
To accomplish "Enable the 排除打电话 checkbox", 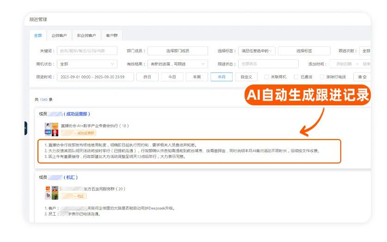I will tap(322, 77).
